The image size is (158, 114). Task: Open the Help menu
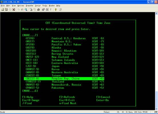click(x=58, y=6)
